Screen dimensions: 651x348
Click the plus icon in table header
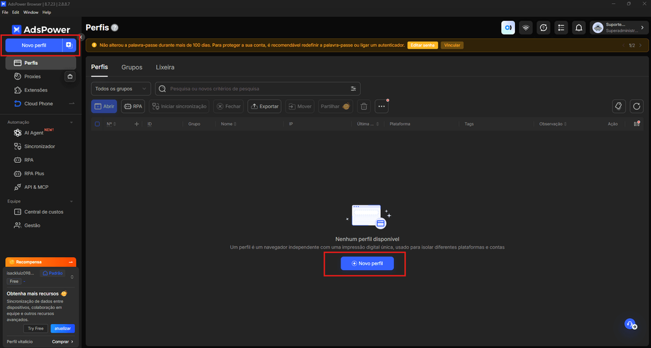137,124
